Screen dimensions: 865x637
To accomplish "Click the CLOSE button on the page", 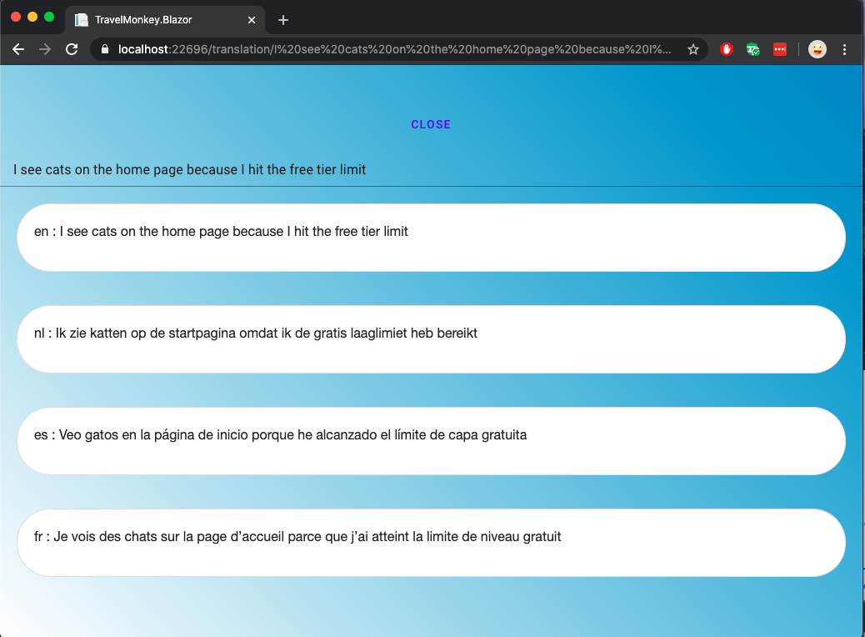I will tap(431, 124).
